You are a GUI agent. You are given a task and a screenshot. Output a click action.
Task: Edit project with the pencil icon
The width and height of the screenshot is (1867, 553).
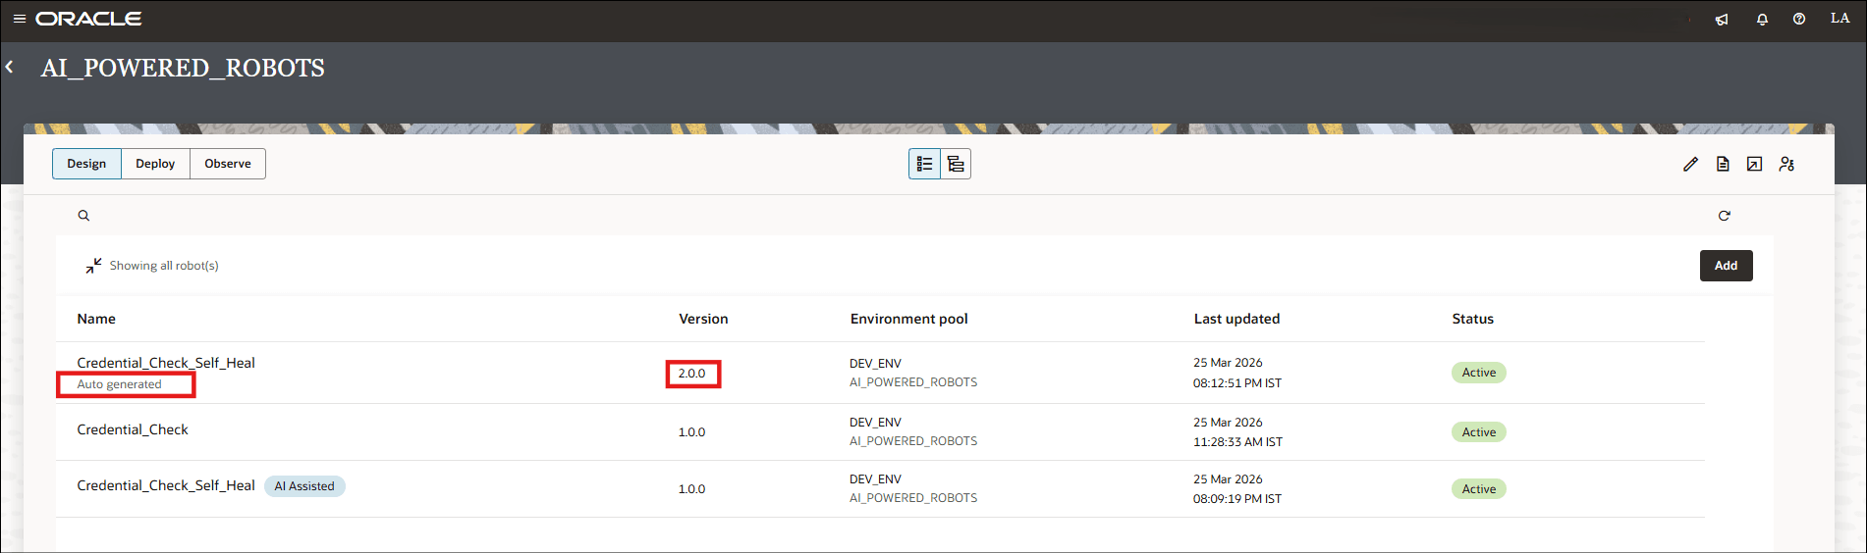click(x=1690, y=164)
